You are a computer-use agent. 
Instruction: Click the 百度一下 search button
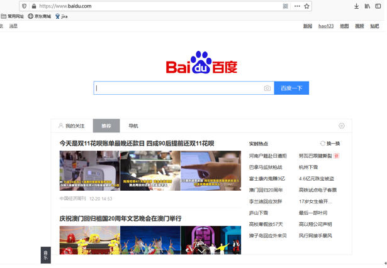(x=291, y=88)
